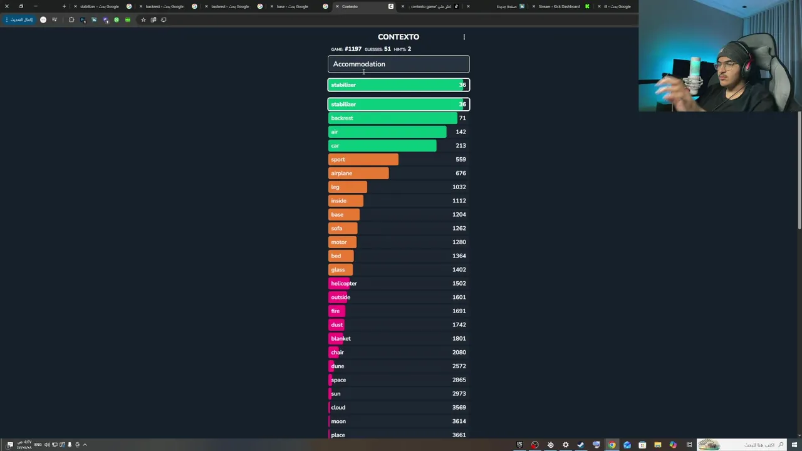802x451 pixels.
Task: Open the media control icon in the toolbar
Action: pos(55,19)
